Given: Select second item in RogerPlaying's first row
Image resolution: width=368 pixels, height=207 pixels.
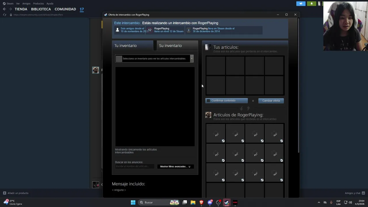Looking at the screenshot, I should (x=235, y=133).
